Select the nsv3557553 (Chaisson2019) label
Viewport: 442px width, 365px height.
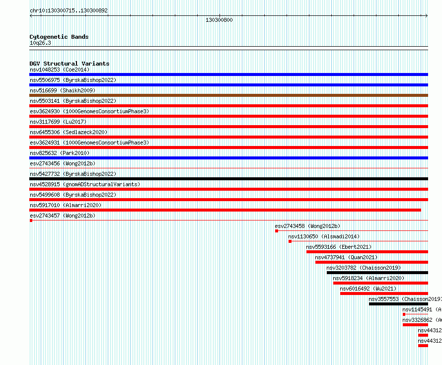pyautogui.click(x=405, y=299)
